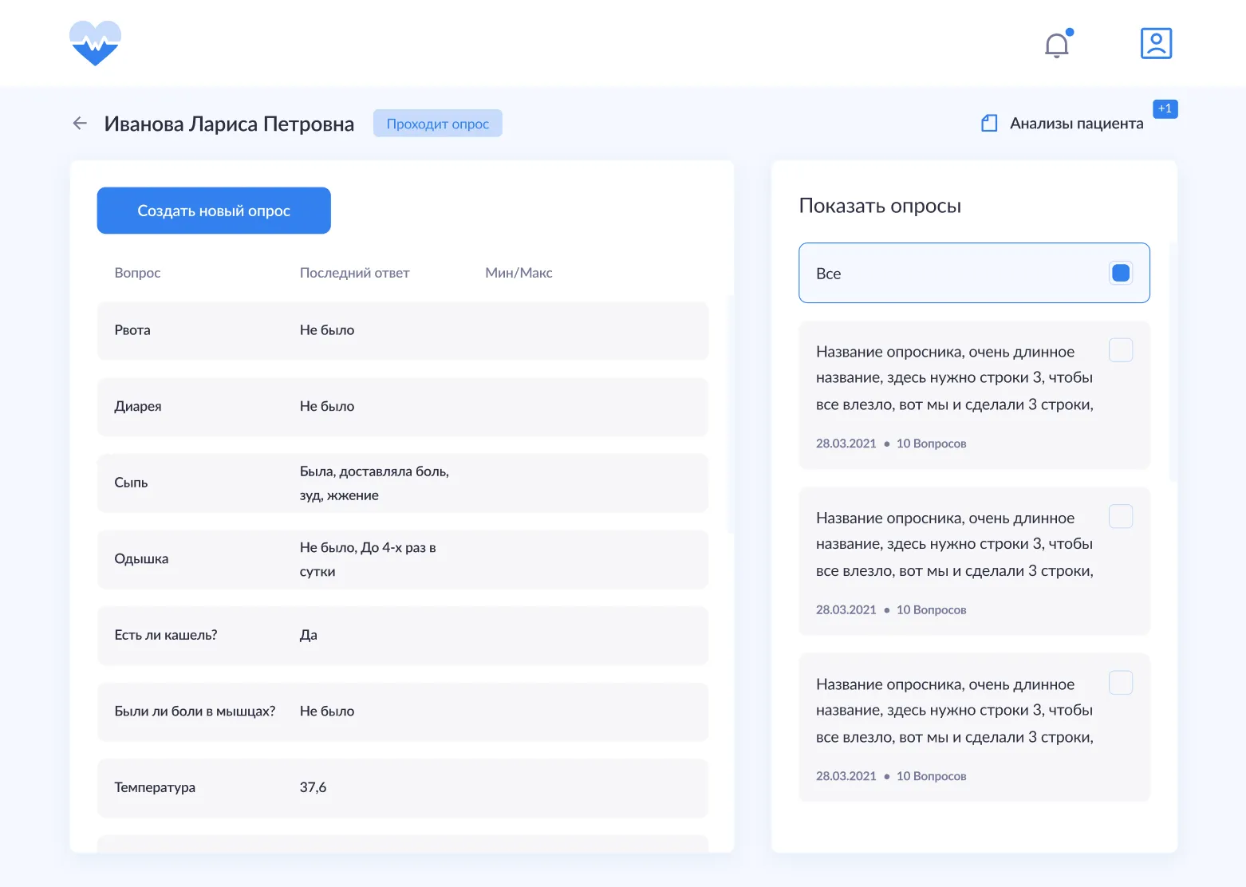Screen dimensions: 1246x887
Task: Select the Рвота row
Action: coord(403,330)
